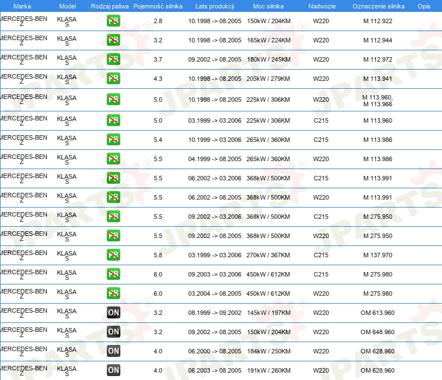The width and height of the screenshot is (442, 380).
Task: Click production years 09.2002 -> 08.2005 in 3.7 row
Action: tap(215, 59)
